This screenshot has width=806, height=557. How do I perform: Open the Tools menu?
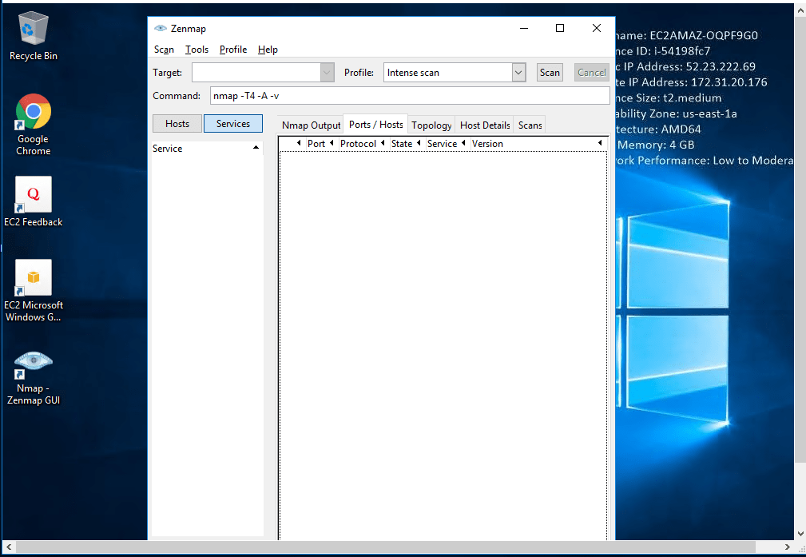click(x=197, y=50)
